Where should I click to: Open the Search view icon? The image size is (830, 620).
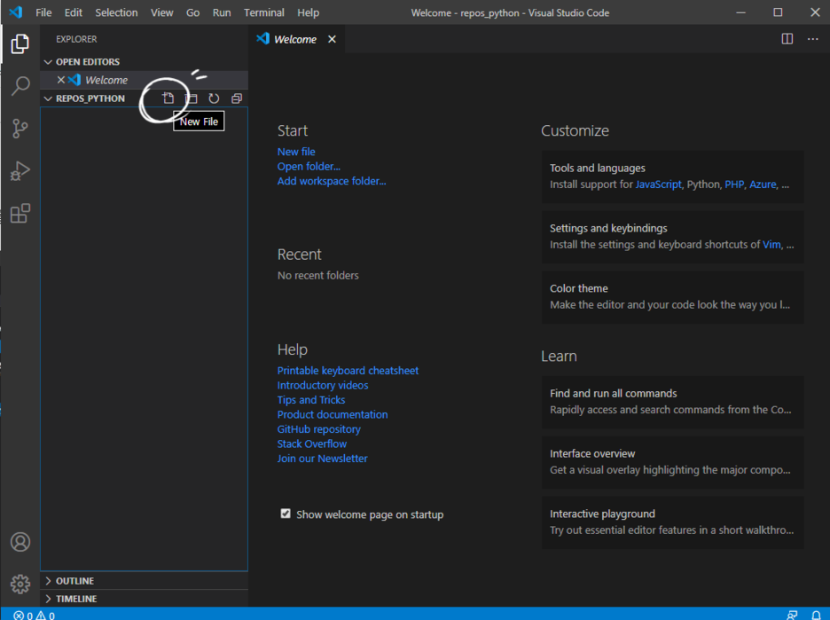(20, 86)
